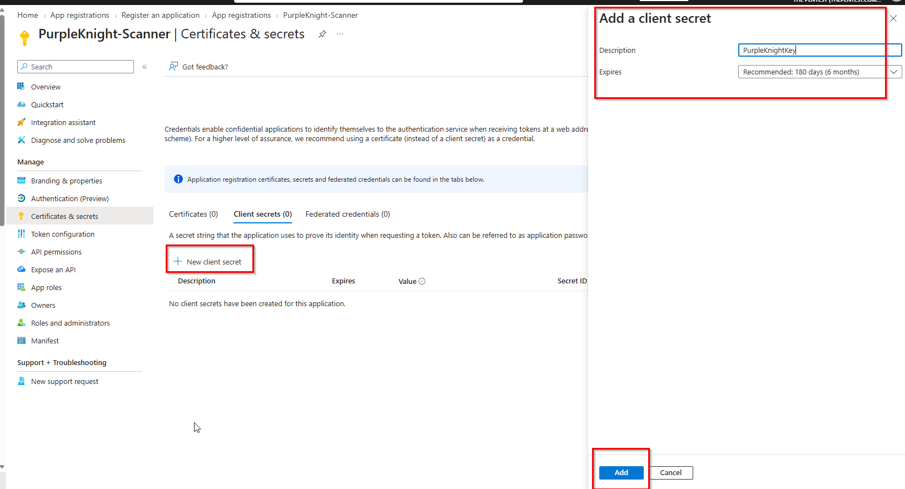Screen dimensions: 905x489
Task: Click the Add button to create secret
Action: click(621, 473)
